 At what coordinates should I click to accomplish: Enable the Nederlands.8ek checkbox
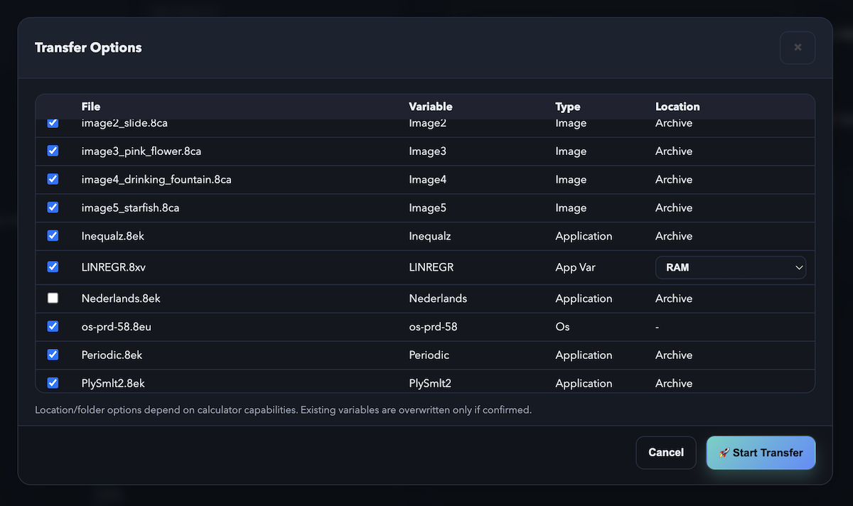[53, 298]
